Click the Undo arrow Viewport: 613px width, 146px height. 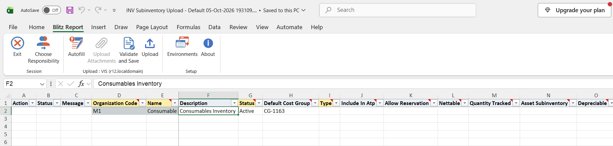coord(81,10)
